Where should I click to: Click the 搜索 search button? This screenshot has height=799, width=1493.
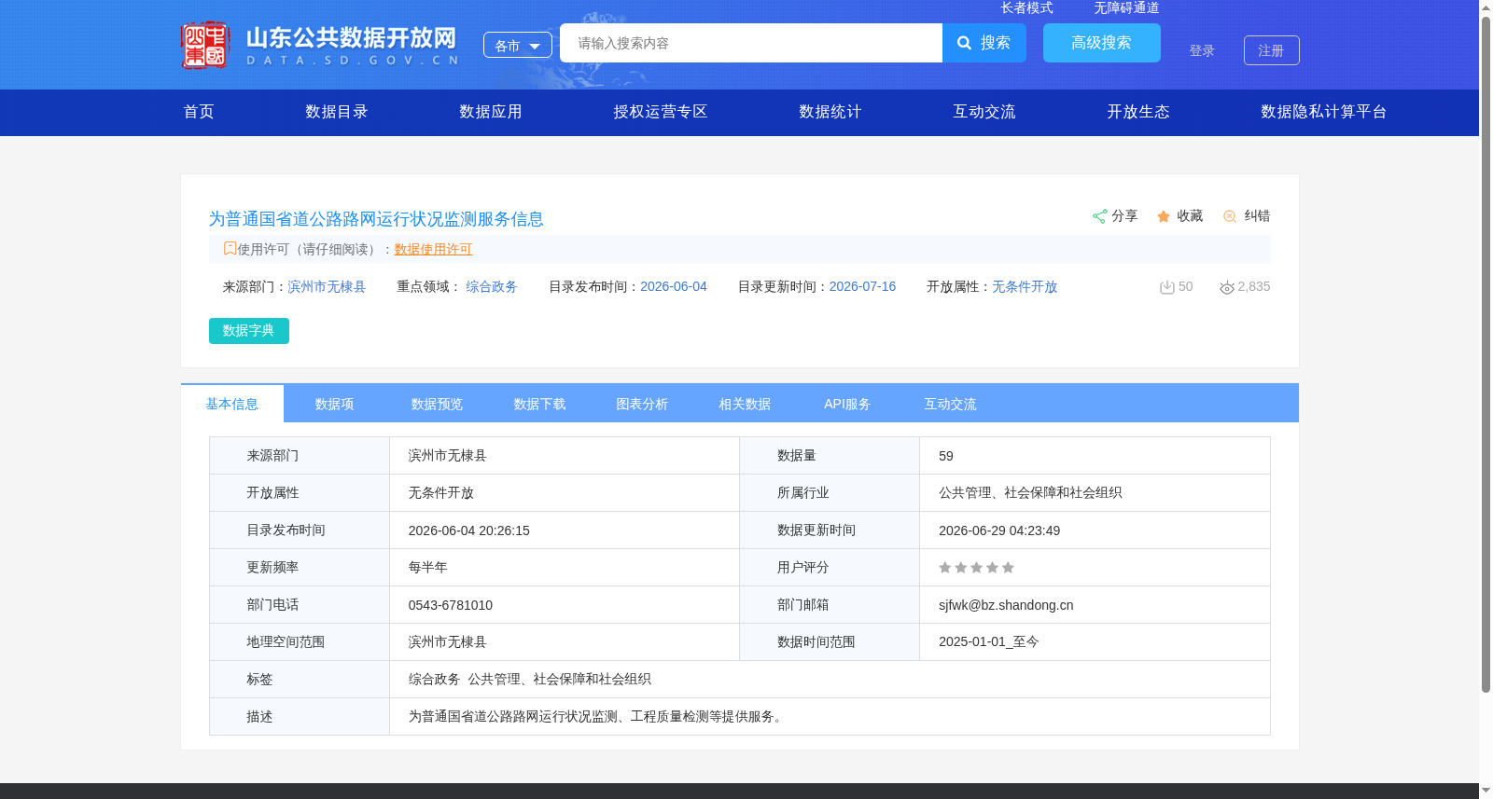coord(984,43)
